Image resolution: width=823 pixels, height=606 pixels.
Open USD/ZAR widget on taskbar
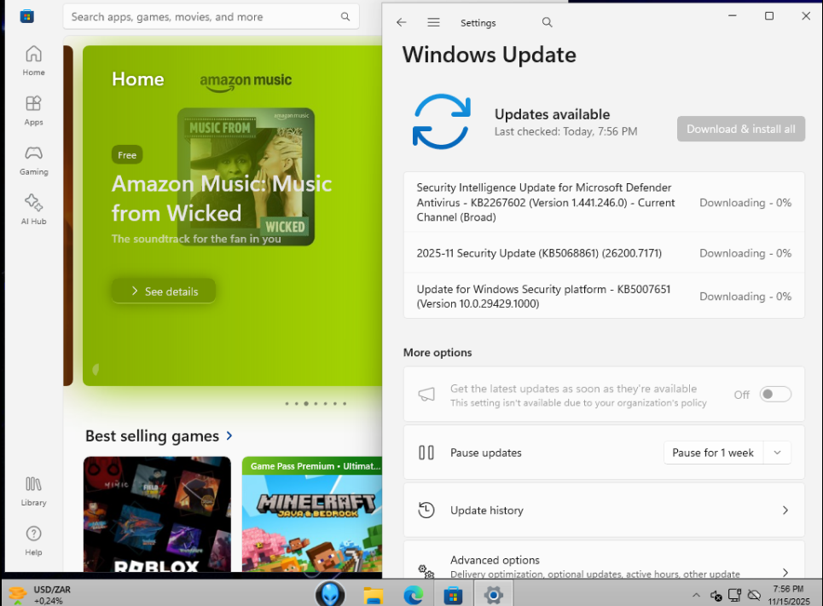[x=40, y=594]
